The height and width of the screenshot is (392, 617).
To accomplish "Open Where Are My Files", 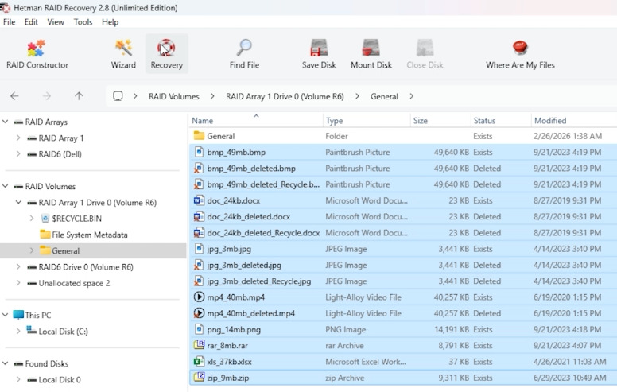I will click(x=520, y=54).
